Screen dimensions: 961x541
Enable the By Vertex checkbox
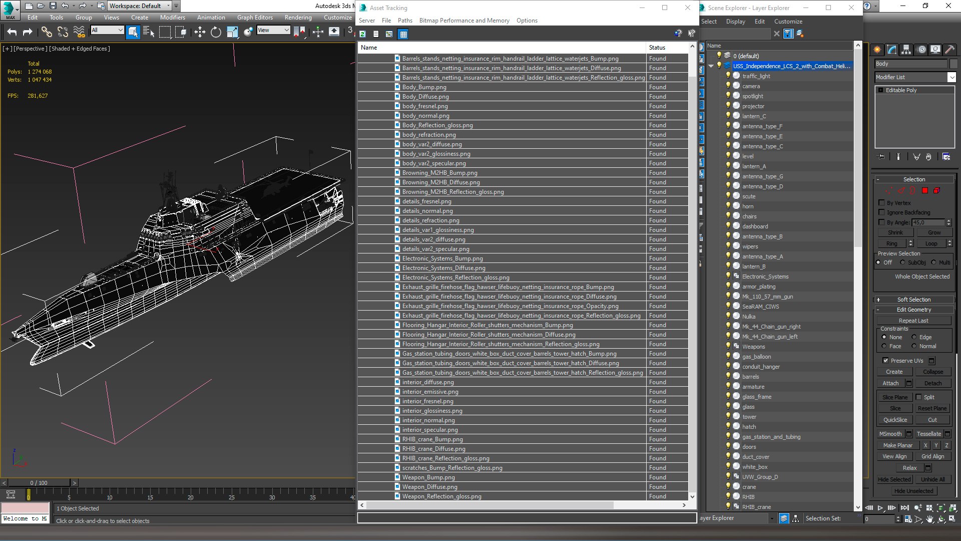(x=882, y=203)
